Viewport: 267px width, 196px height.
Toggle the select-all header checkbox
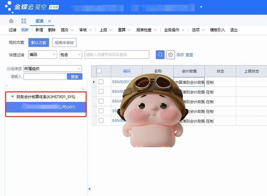coord(99,71)
